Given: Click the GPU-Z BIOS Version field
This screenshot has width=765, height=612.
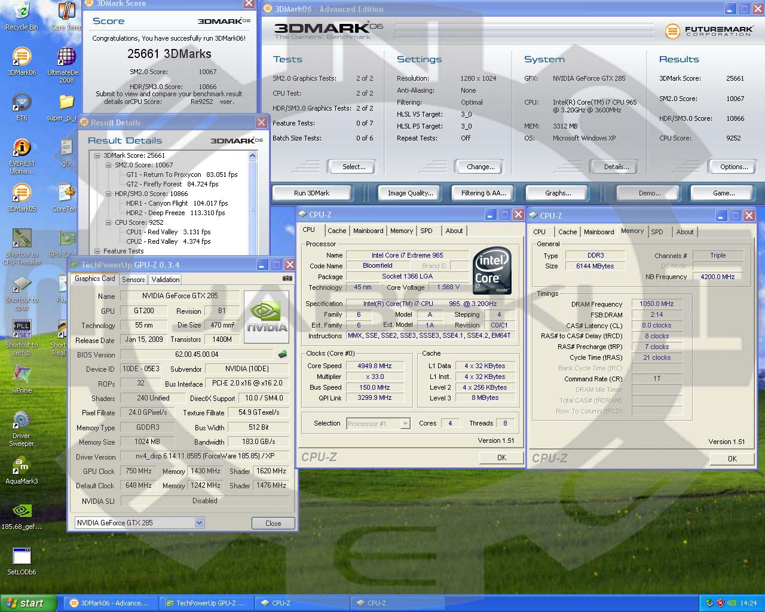Looking at the screenshot, I should click(x=197, y=354).
